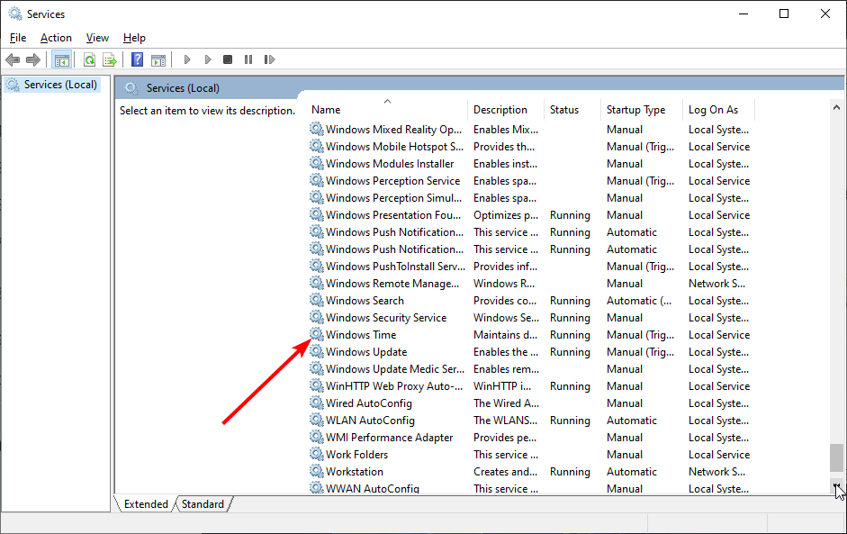Click gear icon beside Workstation
Viewport: 847px width, 534px height.
coord(317,471)
